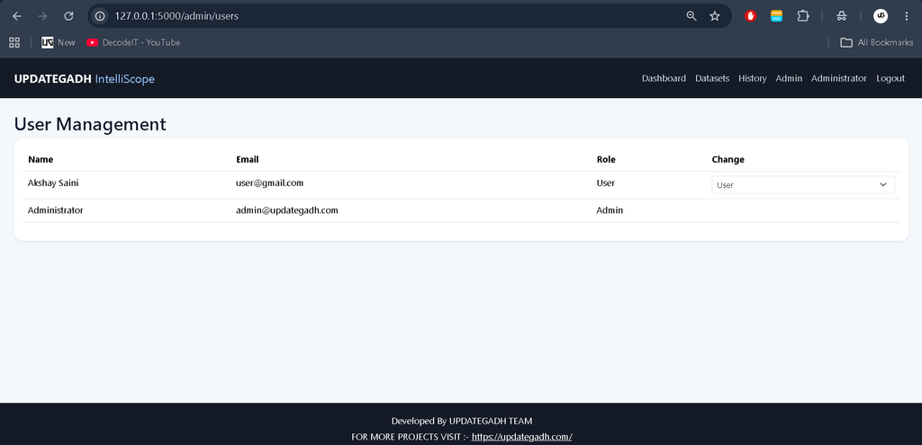Click the Name column header
922x445 pixels.
[x=41, y=160]
